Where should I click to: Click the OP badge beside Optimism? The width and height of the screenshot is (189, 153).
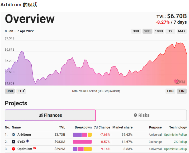pyautogui.click(x=34, y=148)
